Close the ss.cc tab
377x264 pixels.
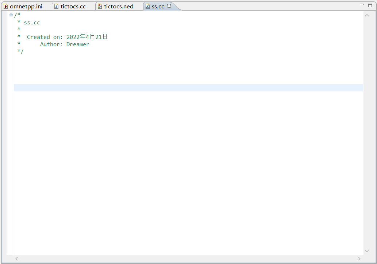click(x=169, y=6)
